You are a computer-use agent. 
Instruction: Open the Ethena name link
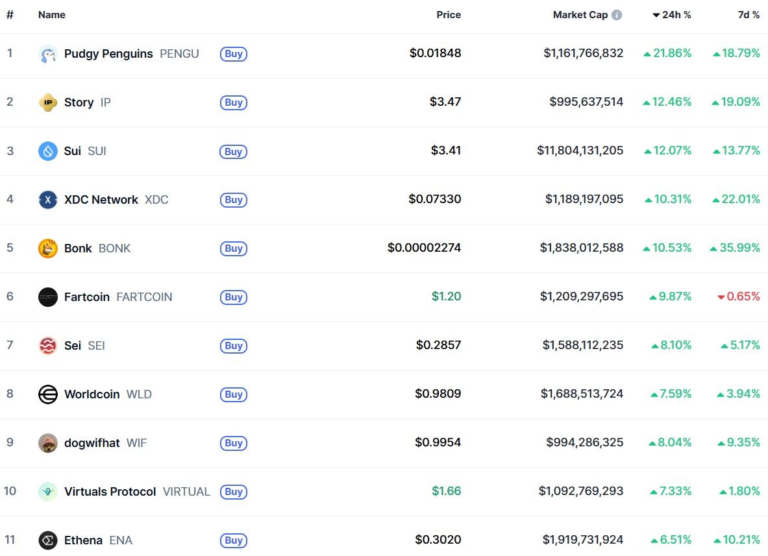[83, 540]
